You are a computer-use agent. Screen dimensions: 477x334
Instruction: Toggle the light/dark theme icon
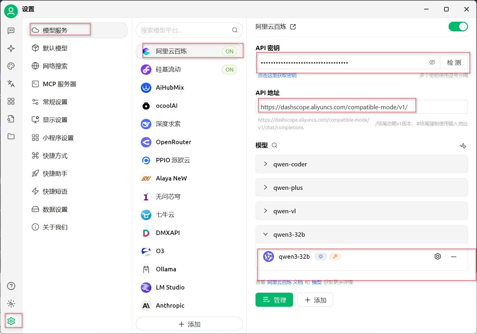(x=11, y=304)
